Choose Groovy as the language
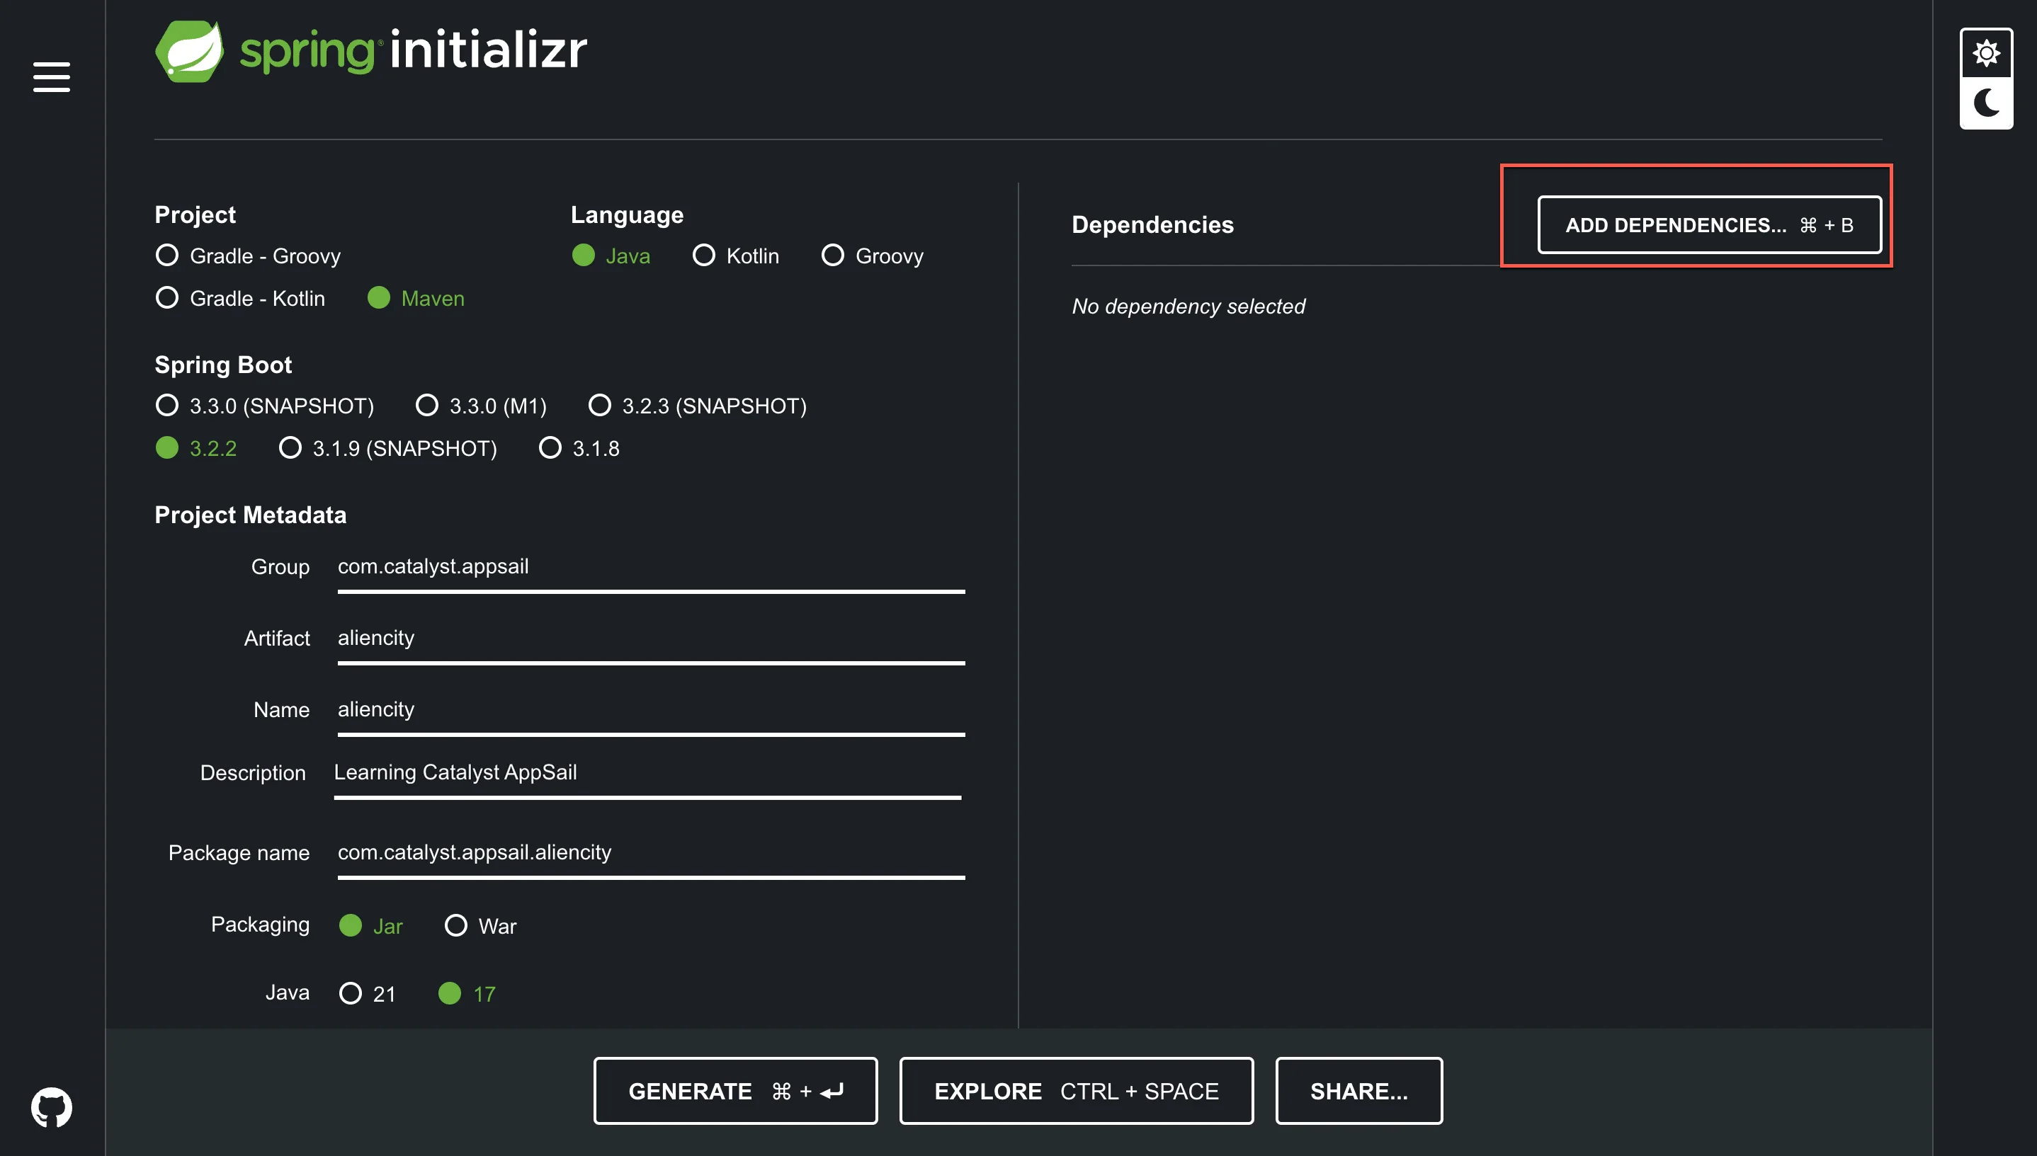This screenshot has height=1156, width=2037. [x=832, y=256]
